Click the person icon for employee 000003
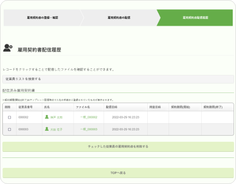This screenshot has width=236, height=184. (x=47, y=129)
